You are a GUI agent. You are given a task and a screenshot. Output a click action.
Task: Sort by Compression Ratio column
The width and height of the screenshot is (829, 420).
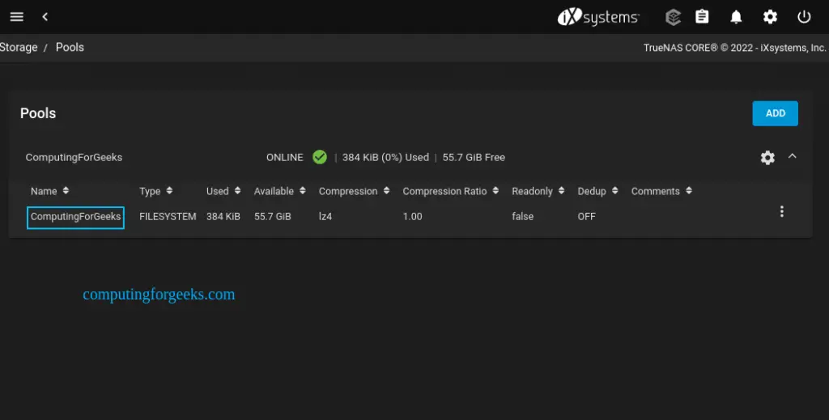(450, 191)
